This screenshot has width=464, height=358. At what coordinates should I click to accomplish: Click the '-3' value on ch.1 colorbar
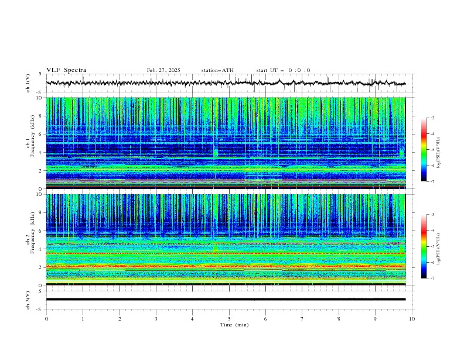click(432, 118)
